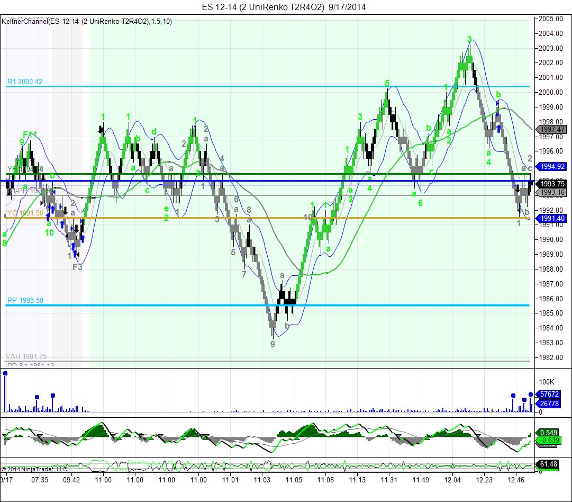Select the blue 1991.40 price marker

551,218
